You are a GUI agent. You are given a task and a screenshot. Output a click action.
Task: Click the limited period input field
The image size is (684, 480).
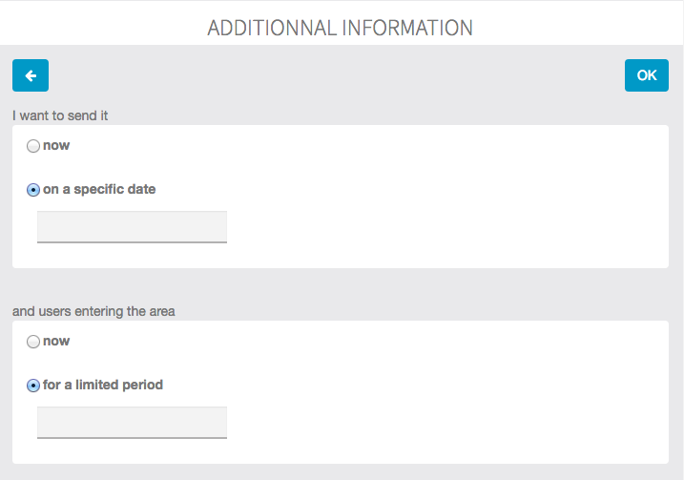132,422
